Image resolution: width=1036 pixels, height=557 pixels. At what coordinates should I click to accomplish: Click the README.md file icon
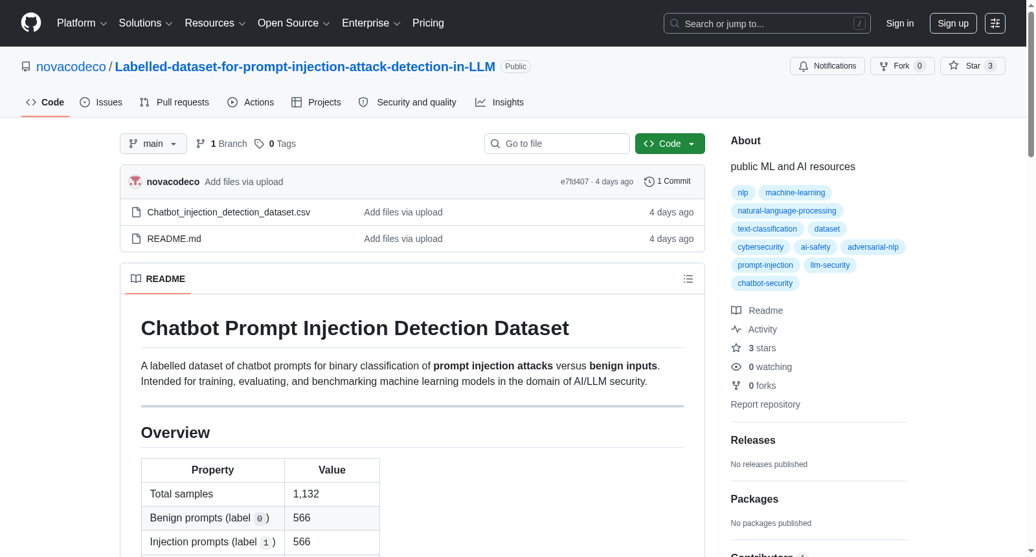point(136,239)
